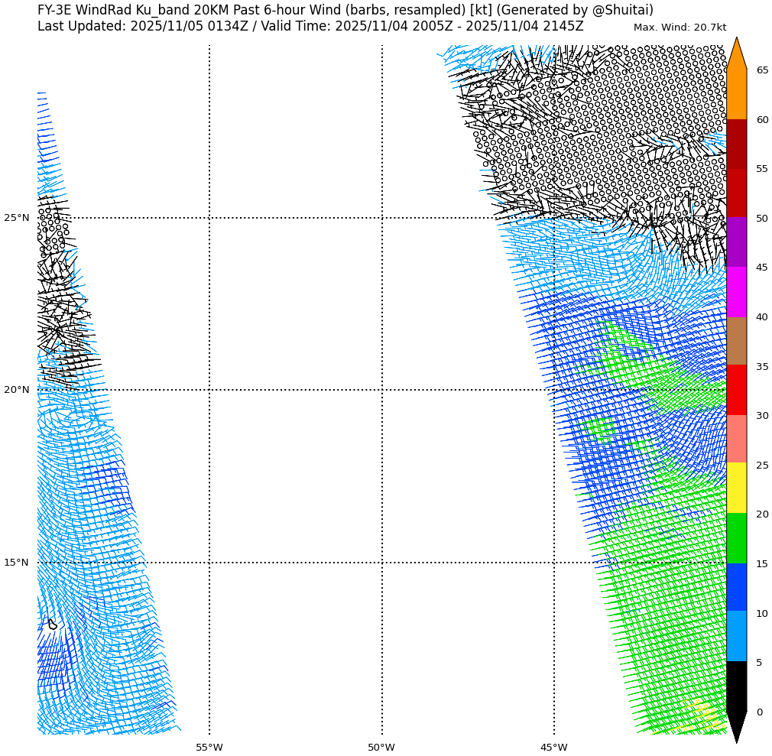Select the yellow 20–25 kt colorbar segment
The height and width of the screenshot is (756, 772).
click(x=736, y=488)
